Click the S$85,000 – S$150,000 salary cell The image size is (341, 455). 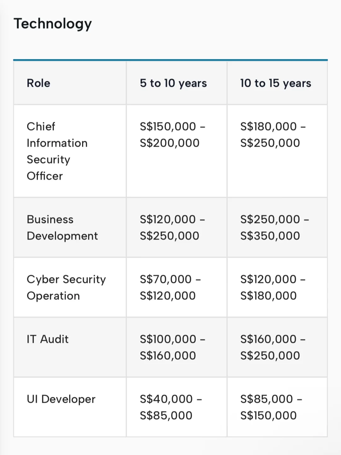click(271, 407)
